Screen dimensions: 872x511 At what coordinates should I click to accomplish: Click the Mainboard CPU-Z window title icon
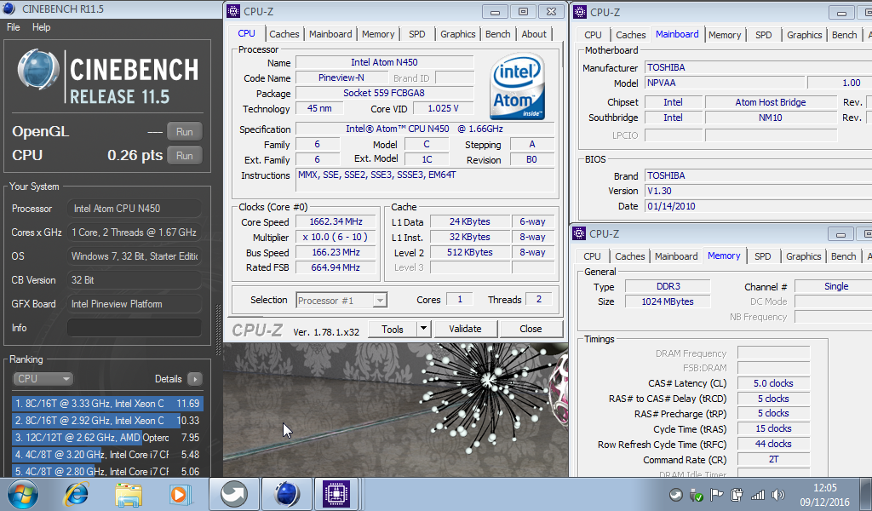pyautogui.click(x=579, y=12)
